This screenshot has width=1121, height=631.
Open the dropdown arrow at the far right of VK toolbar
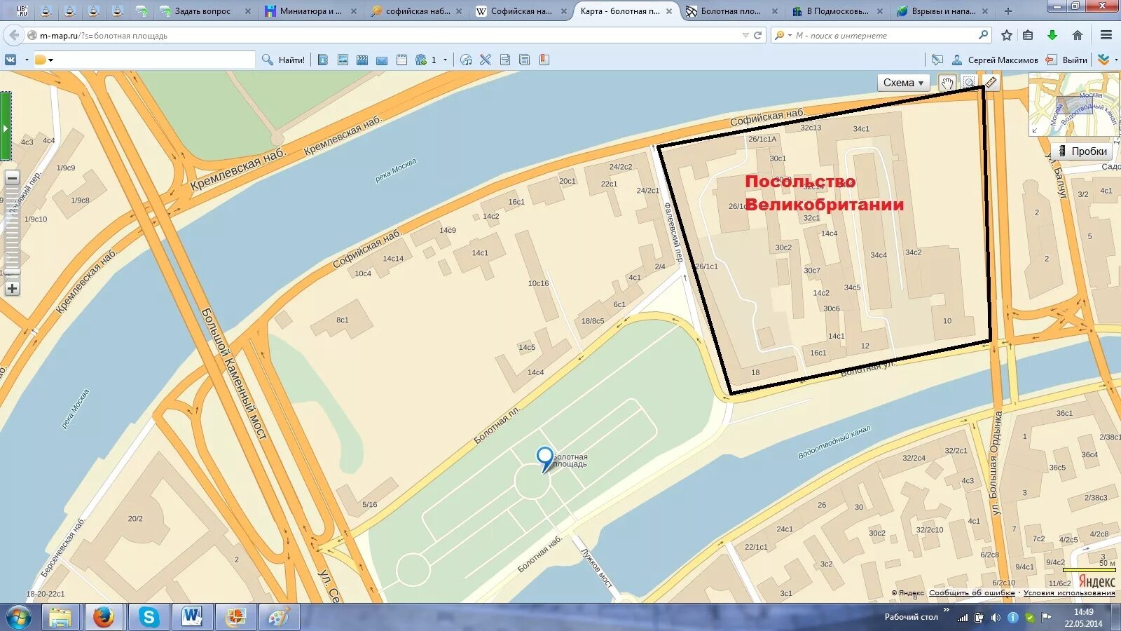(x=1116, y=60)
